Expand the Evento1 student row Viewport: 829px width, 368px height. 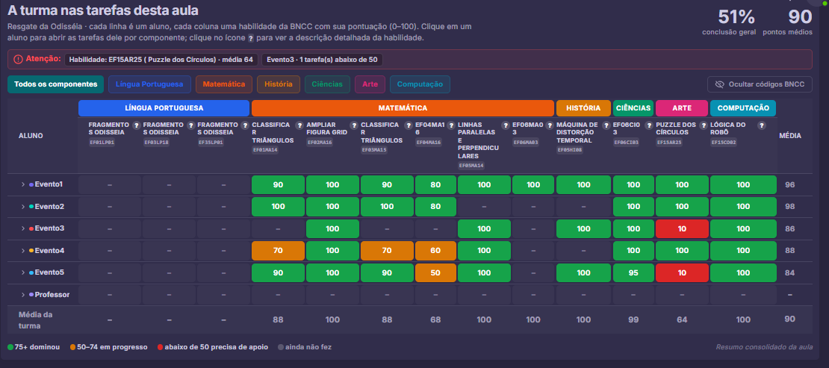click(x=23, y=184)
